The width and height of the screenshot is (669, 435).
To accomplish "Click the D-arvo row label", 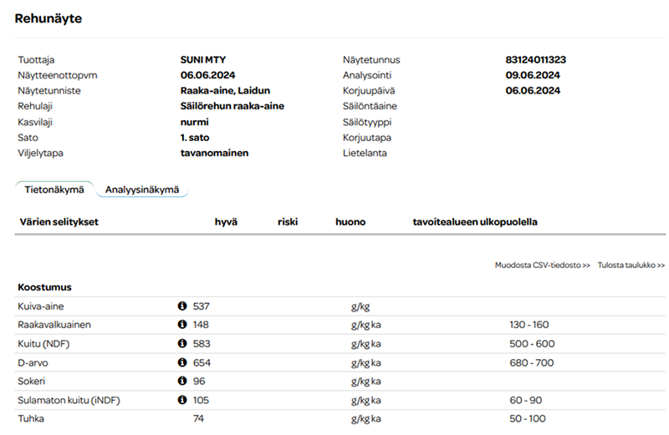I will (x=33, y=362).
